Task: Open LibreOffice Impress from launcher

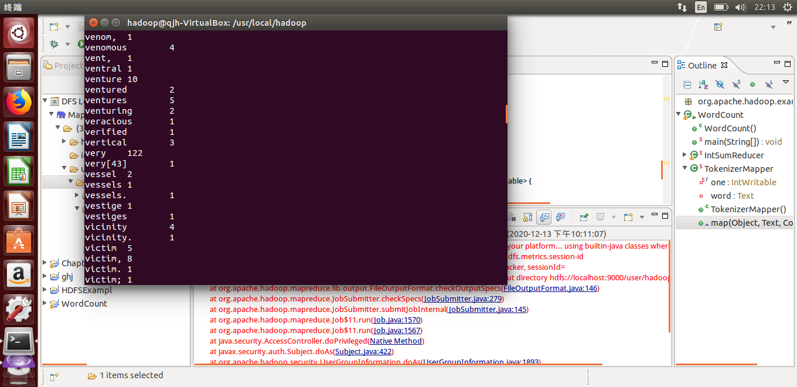Action: pyautogui.click(x=19, y=205)
